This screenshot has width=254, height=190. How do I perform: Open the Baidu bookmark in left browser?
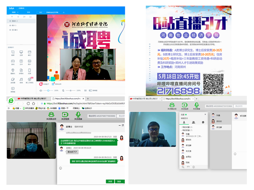64,108
